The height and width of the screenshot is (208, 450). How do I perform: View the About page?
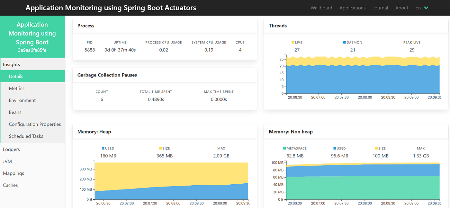tap(401, 8)
